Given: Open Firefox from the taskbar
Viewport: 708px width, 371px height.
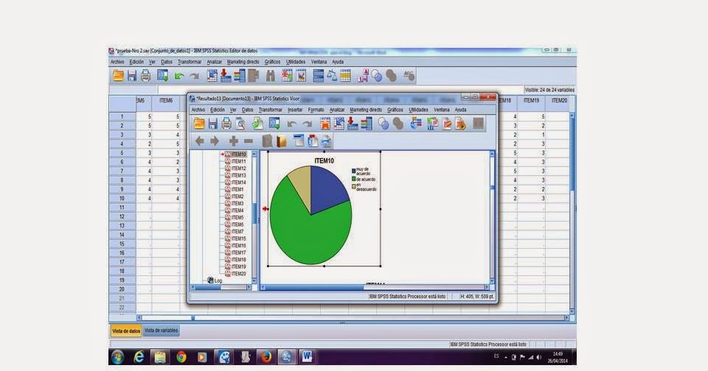Looking at the screenshot, I should point(266,357).
